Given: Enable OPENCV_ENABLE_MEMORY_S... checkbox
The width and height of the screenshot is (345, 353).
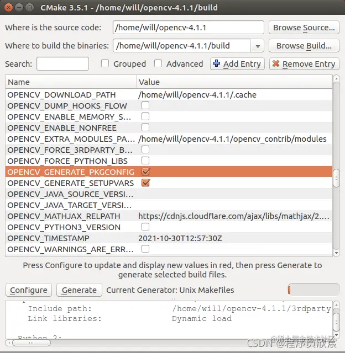Looking at the screenshot, I should tap(145, 116).
